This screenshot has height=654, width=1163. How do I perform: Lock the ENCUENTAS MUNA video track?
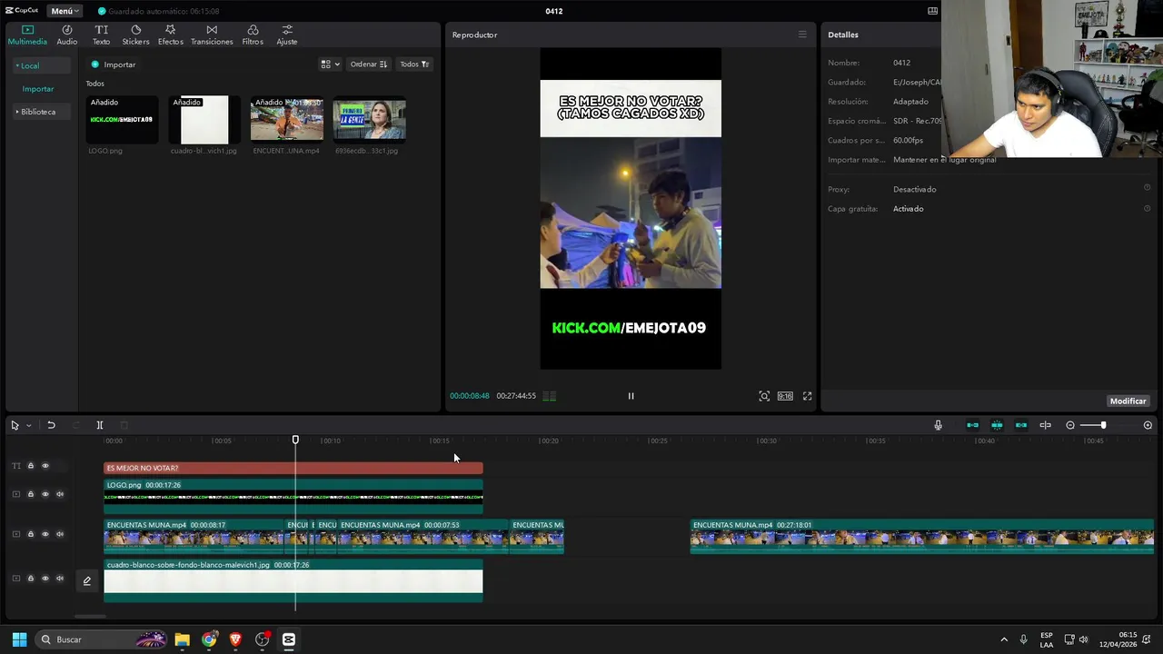pos(30,534)
